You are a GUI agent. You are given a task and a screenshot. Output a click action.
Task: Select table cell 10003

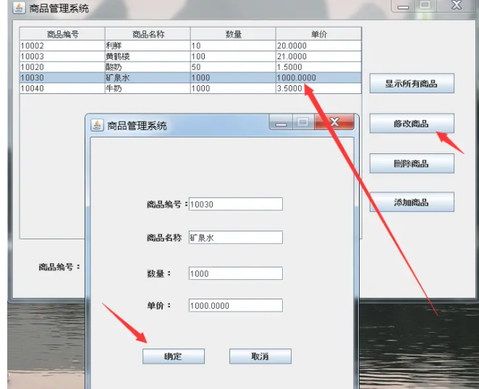(x=62, y=56)
